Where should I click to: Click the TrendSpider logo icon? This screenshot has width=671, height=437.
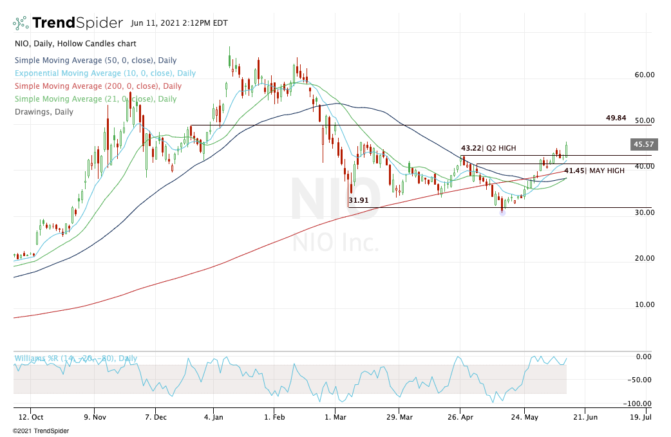21,23
